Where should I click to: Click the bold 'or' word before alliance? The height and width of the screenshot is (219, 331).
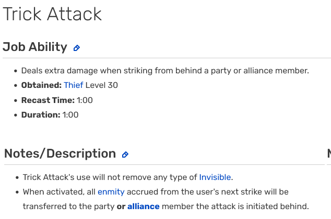[121, 207]
